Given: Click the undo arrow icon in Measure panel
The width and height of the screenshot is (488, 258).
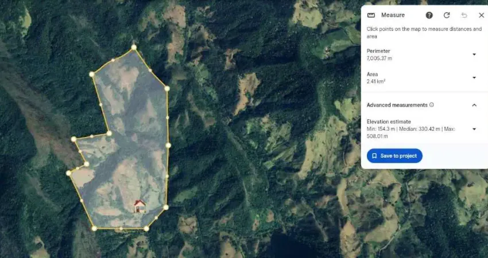Looking at the screenshot, I should (464, 15).
